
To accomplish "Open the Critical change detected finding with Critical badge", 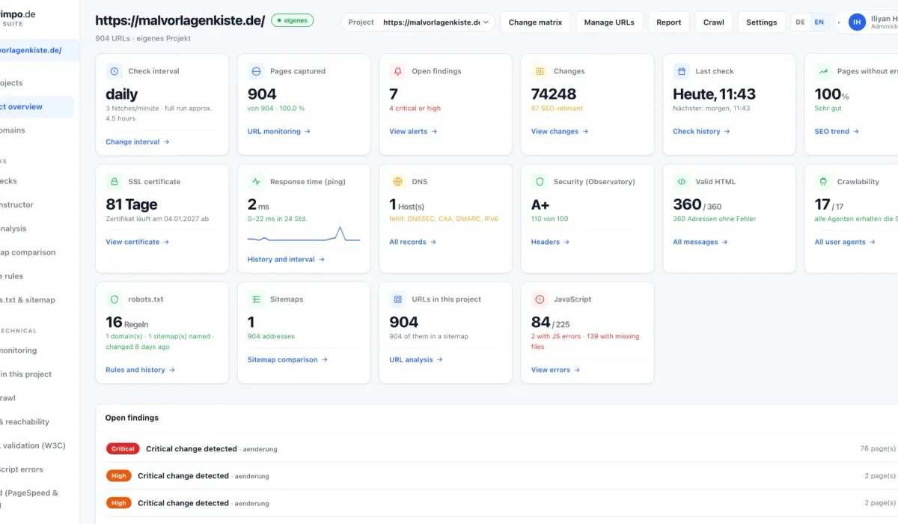I will 497,448.
